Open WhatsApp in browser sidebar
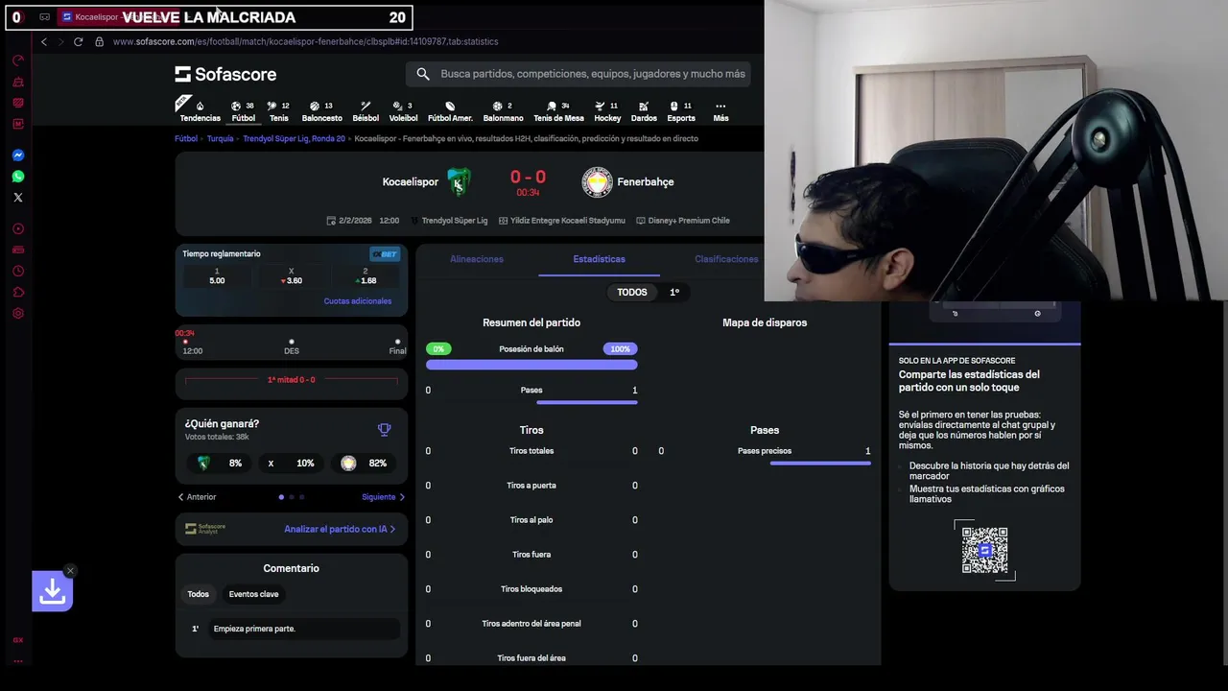 [18, 177]
